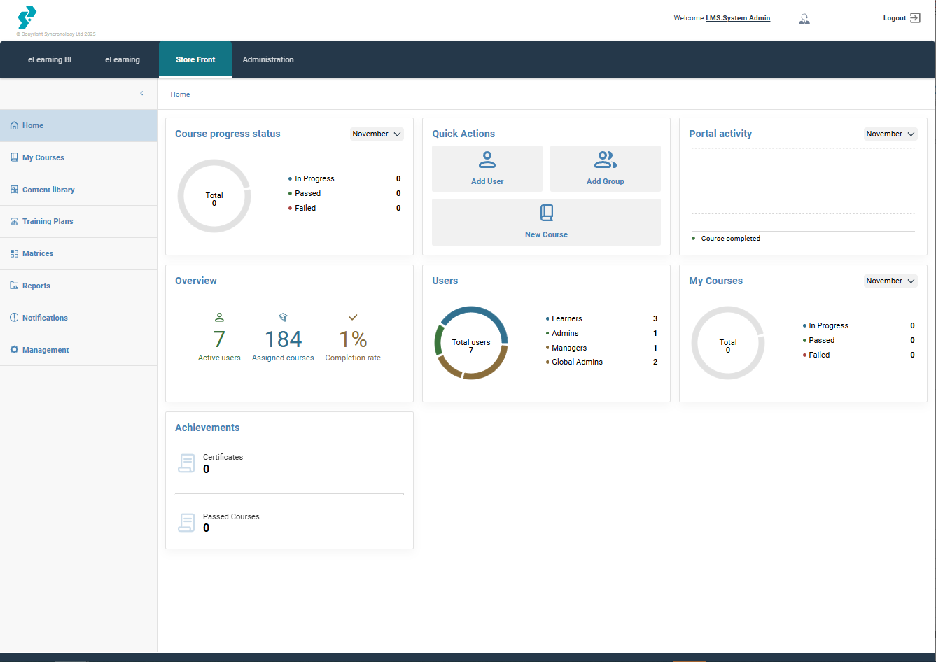Image resolution: width=936 pixels, height=662 pixels.
Task: Open Training Plans in the sidebar
Action: 48,221
